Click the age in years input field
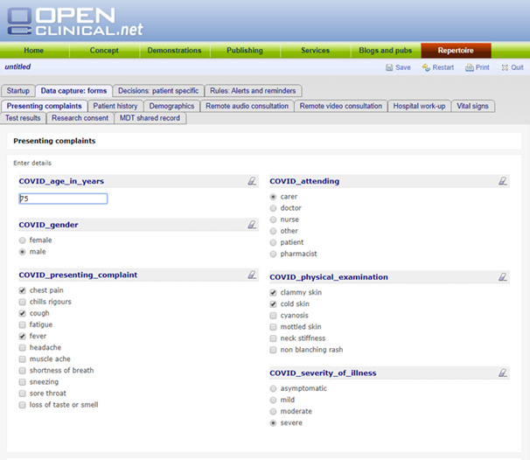530x460 pixels. [63, 199]
